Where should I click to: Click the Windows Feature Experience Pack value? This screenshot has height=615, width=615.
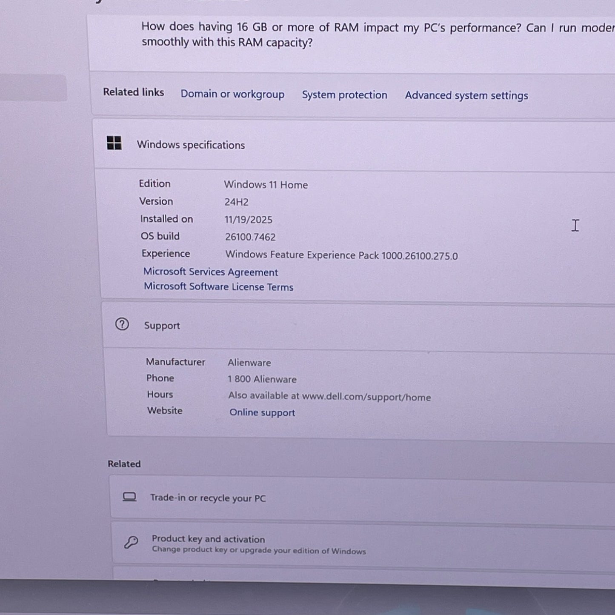[x=341, y=255]
